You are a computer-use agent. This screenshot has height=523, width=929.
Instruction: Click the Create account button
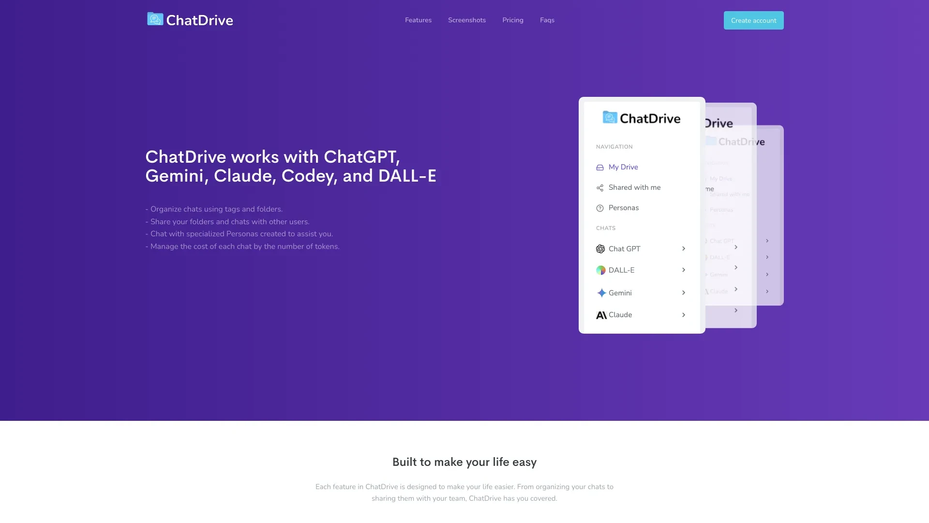(x=753, y=20)
